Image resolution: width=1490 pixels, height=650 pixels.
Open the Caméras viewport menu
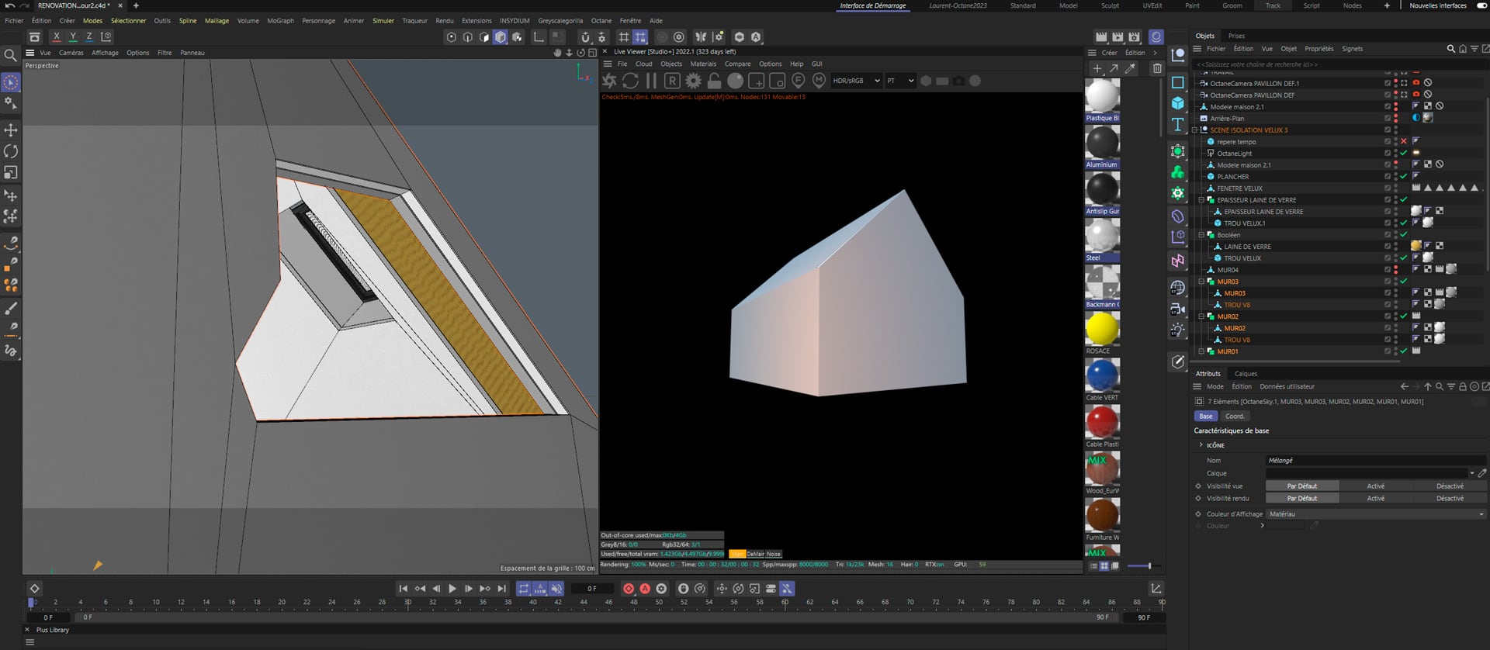point(71,53)
